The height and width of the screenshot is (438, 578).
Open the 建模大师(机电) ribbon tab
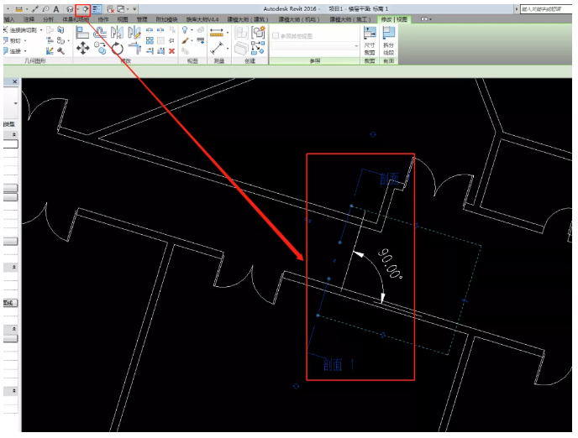(x=299, y=19)
